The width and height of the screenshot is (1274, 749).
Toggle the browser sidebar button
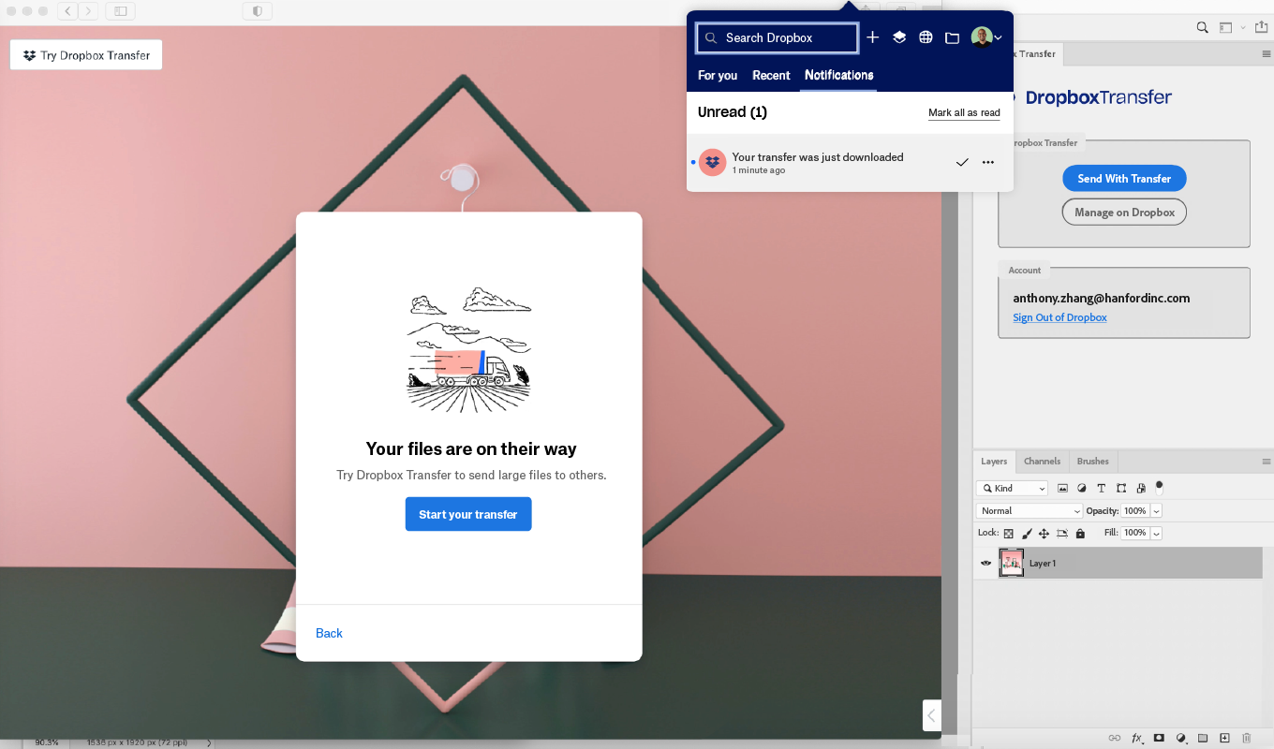(120, 11)
